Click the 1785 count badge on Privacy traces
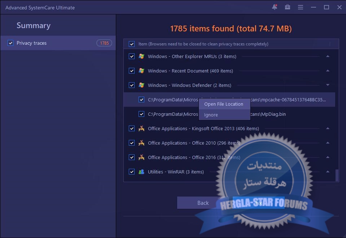346x238 pixels. (x=104, y=43)
